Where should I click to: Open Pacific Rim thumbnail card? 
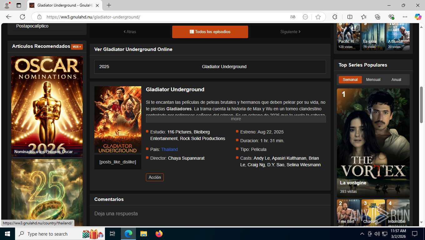pos(348,37)
